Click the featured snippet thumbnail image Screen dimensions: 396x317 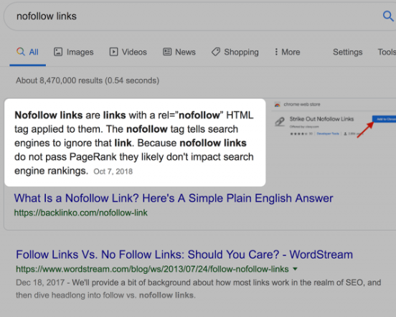click(x=334, y=119)
